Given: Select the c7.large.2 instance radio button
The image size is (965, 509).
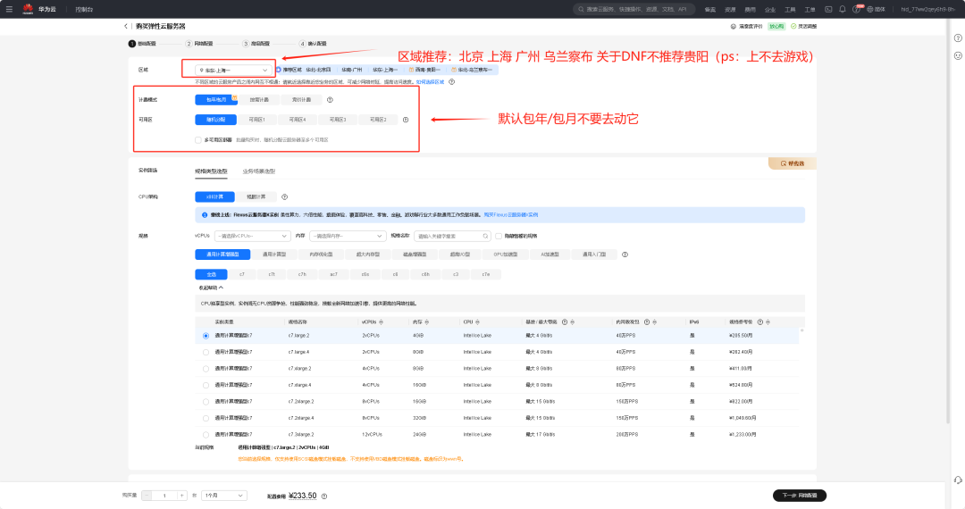Looking at the screenshot, I should coord(206,336).
